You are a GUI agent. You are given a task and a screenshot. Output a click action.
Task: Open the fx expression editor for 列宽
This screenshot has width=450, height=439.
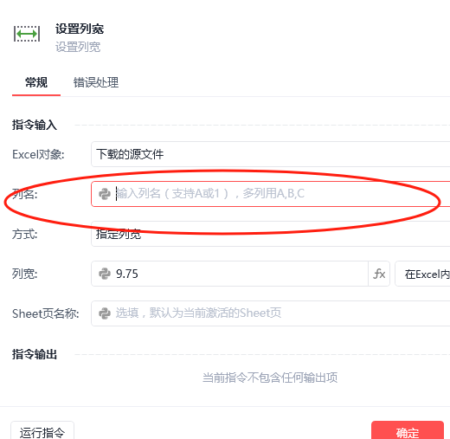(x=379, y=274)
